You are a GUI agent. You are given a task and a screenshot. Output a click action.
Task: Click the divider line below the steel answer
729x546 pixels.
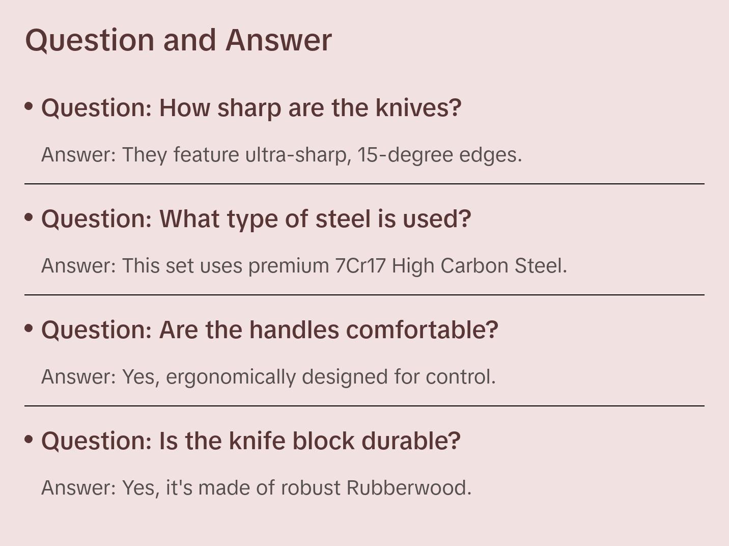click(x=364, y=295)
